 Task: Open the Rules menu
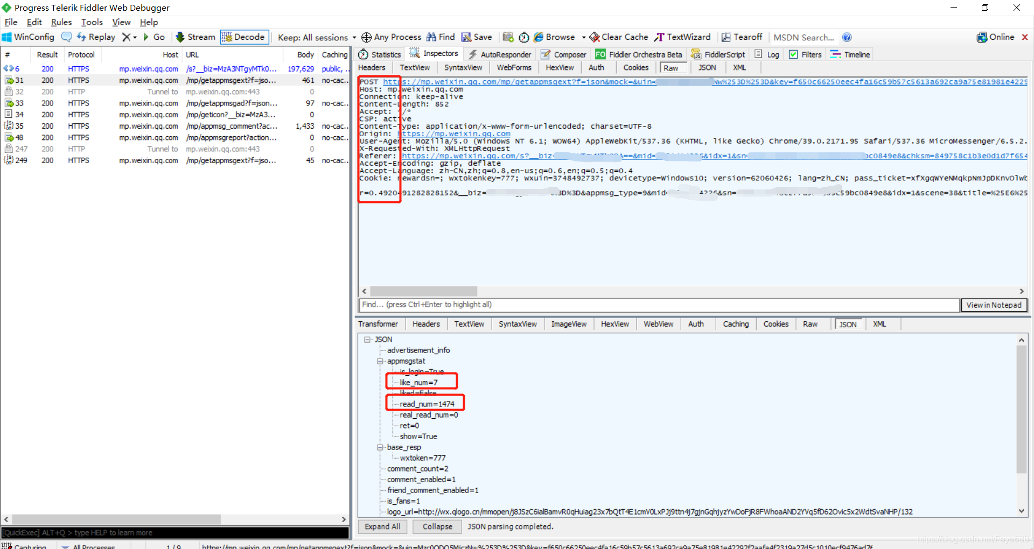(61, 22)
